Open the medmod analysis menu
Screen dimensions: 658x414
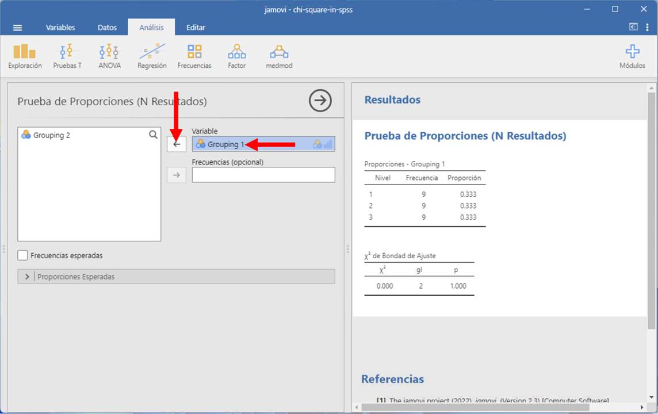tap(279, 56)
